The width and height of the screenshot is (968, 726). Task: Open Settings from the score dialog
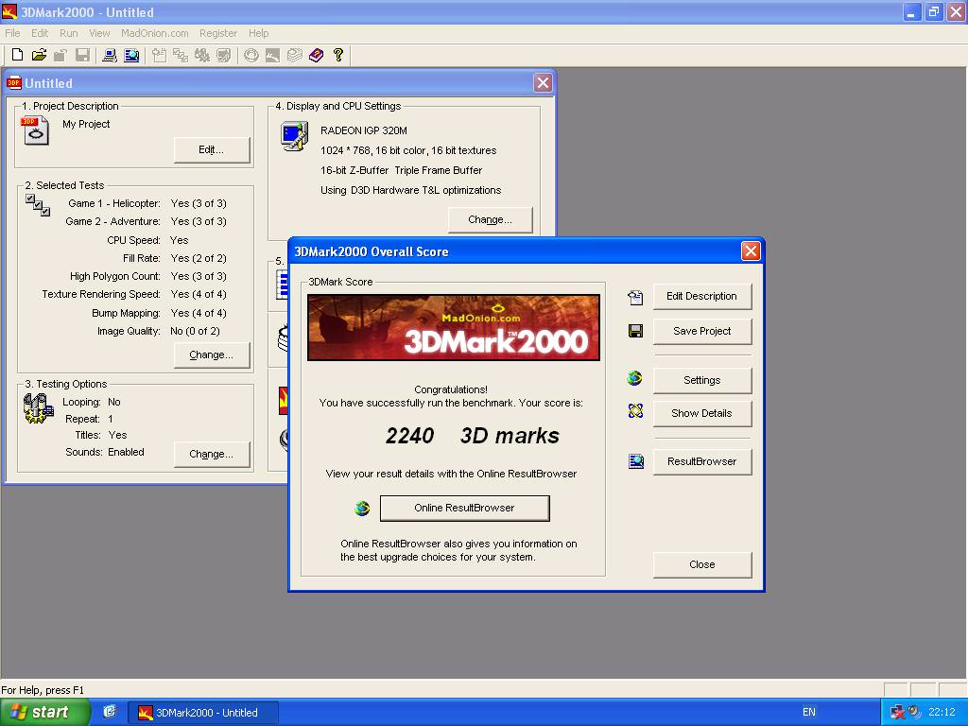click(x=702, y=380)
